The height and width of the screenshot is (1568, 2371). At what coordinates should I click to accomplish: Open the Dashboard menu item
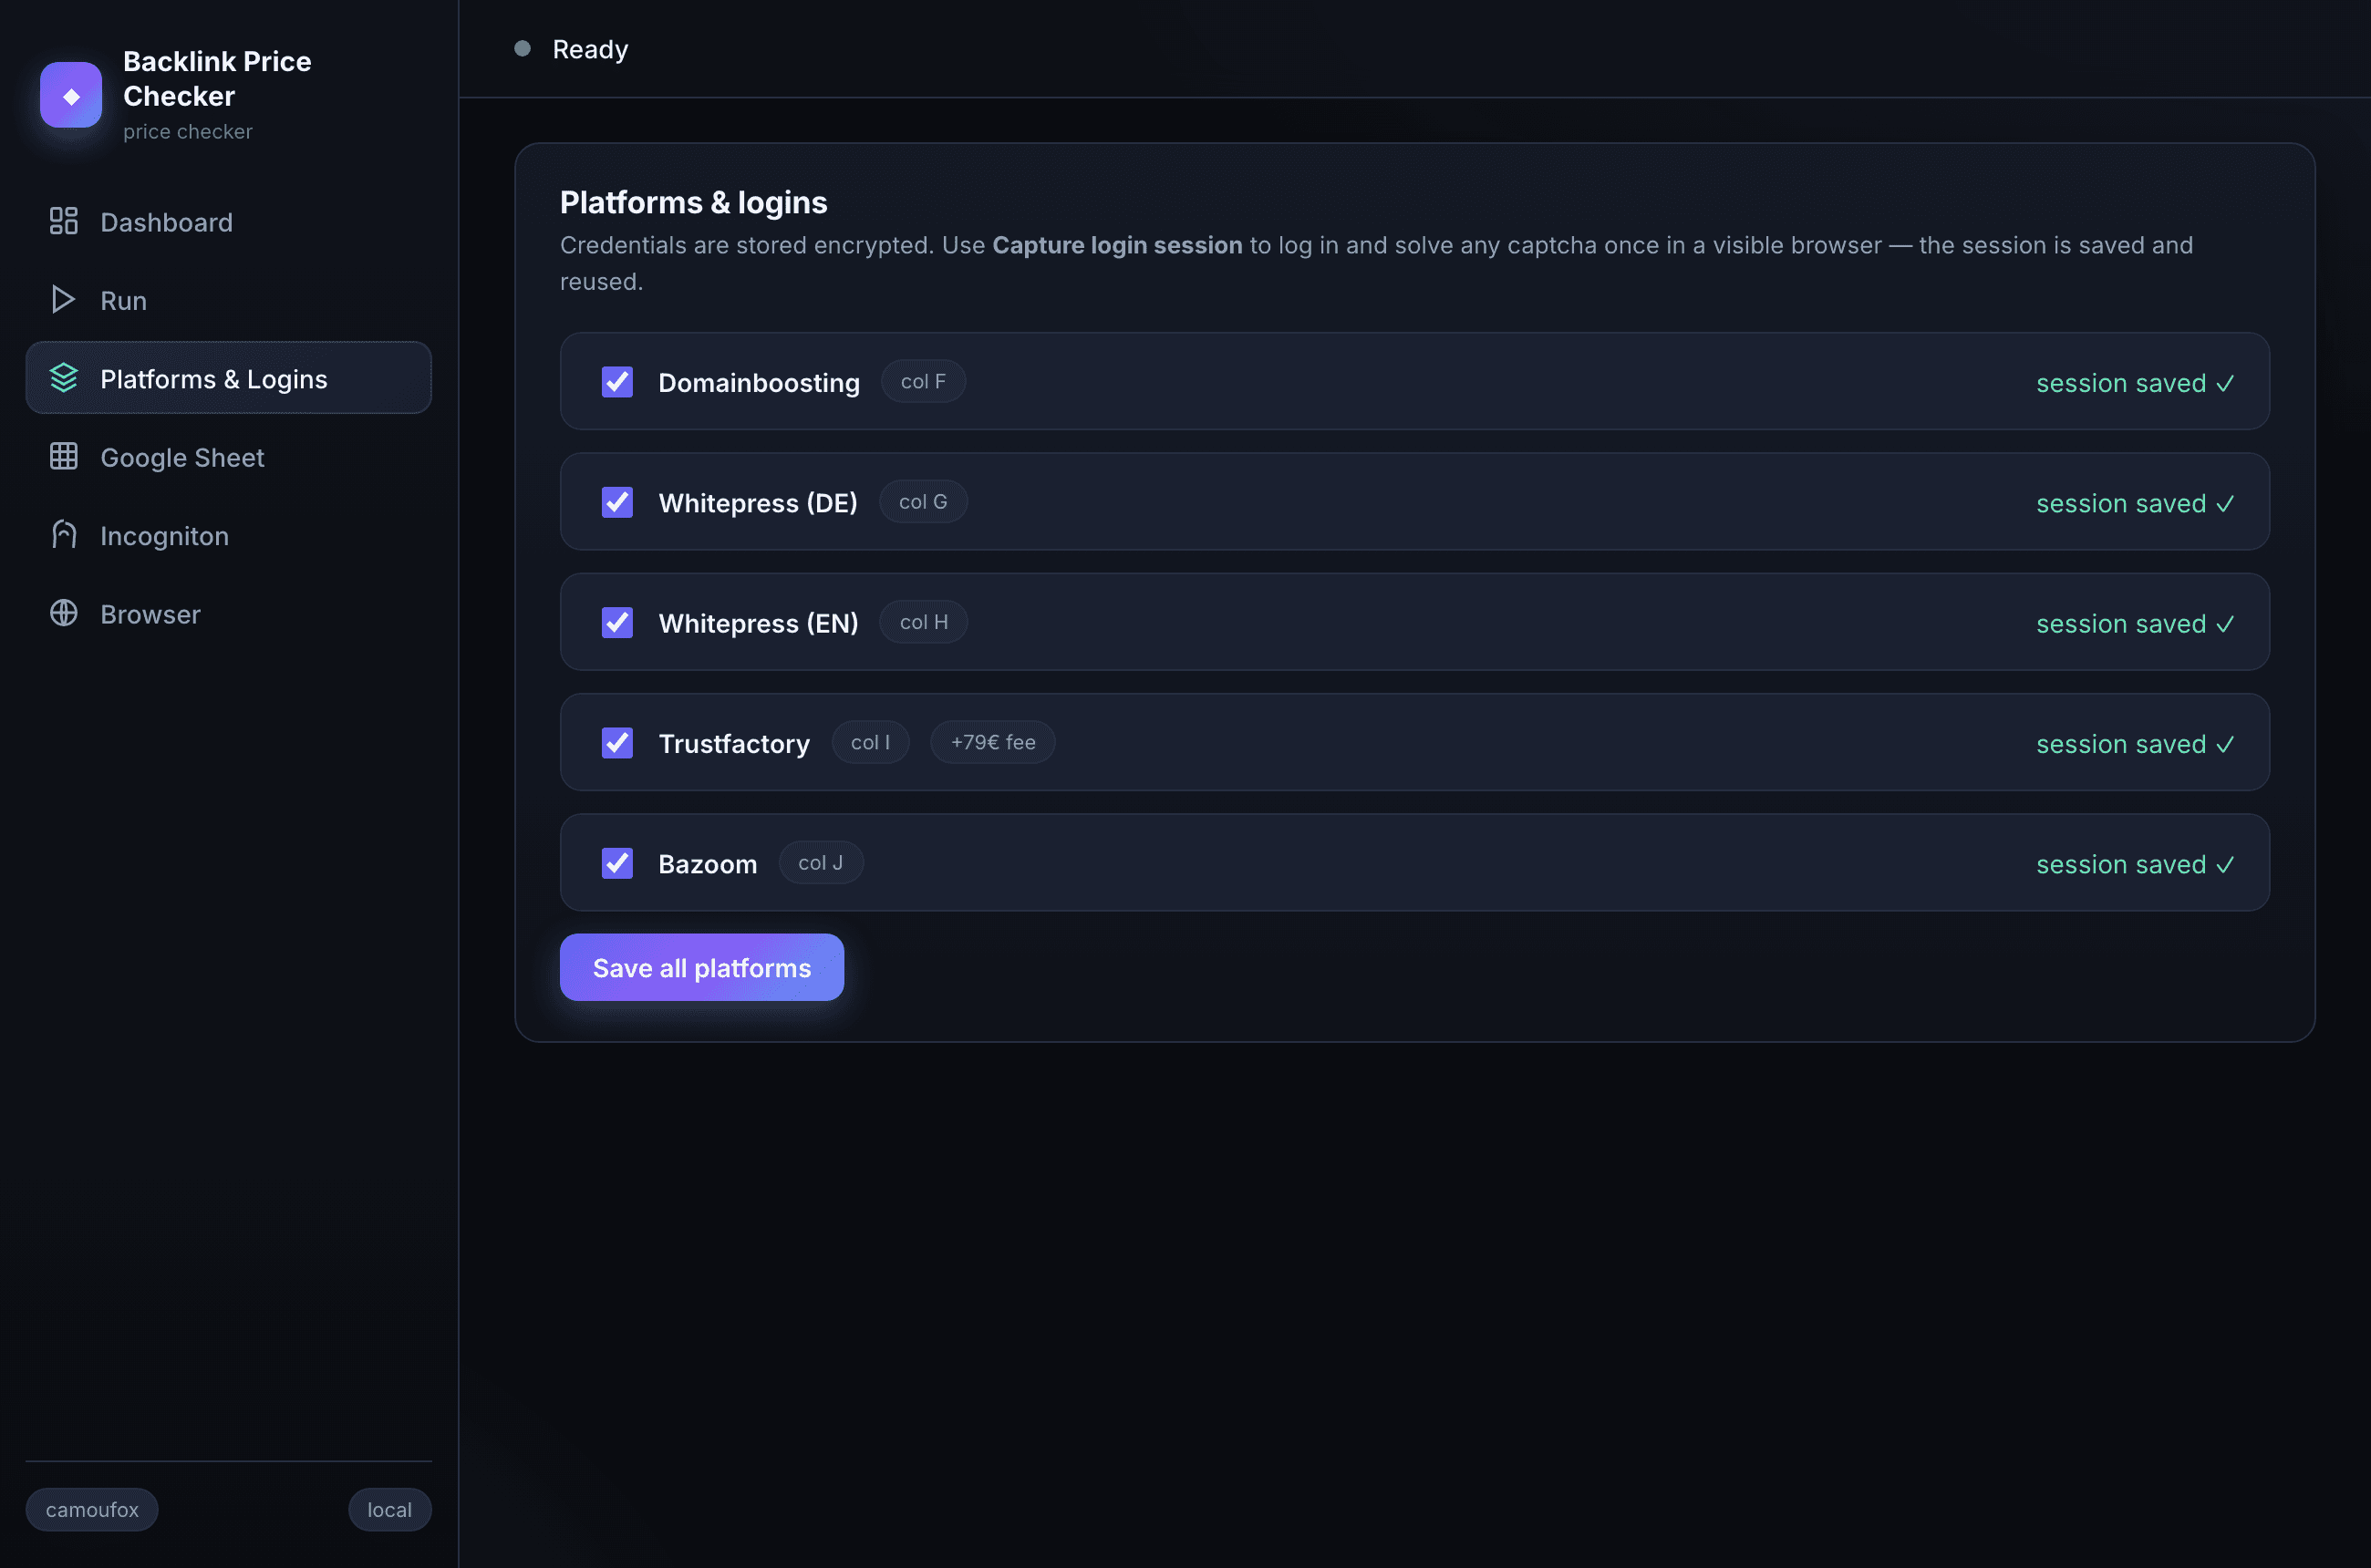[x=228, y=221]
